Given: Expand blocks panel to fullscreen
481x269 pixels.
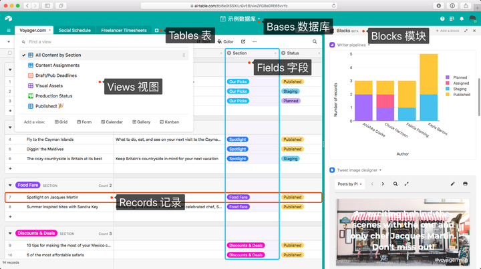Looking at the screenshot, I should (x=466, y=31).
